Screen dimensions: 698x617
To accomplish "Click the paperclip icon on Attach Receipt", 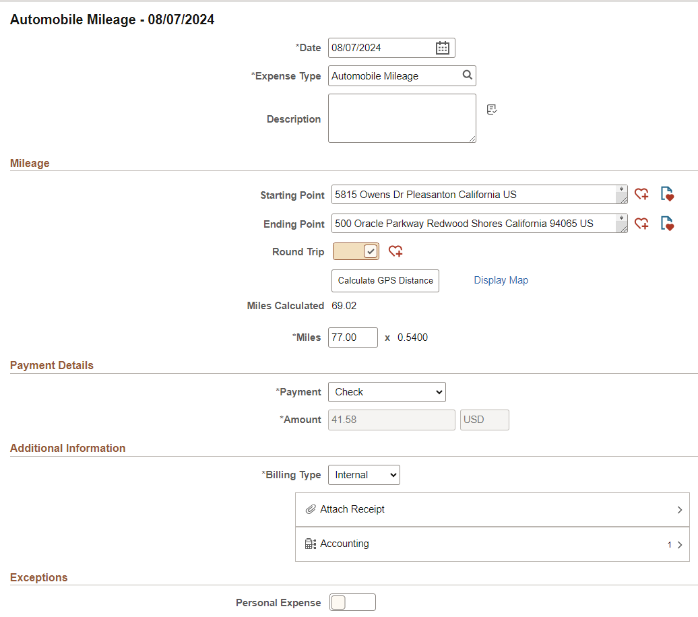I will tap(311, 510).
